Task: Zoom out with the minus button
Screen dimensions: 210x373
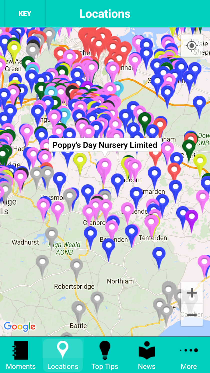Action: [192, 315]
